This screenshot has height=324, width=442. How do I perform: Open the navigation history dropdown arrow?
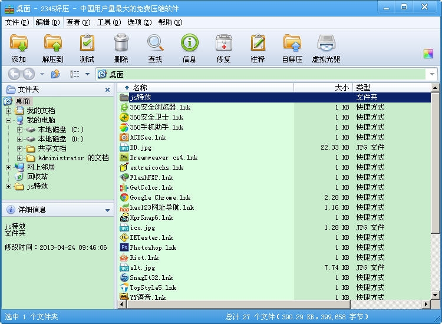(x=42, y=74)
